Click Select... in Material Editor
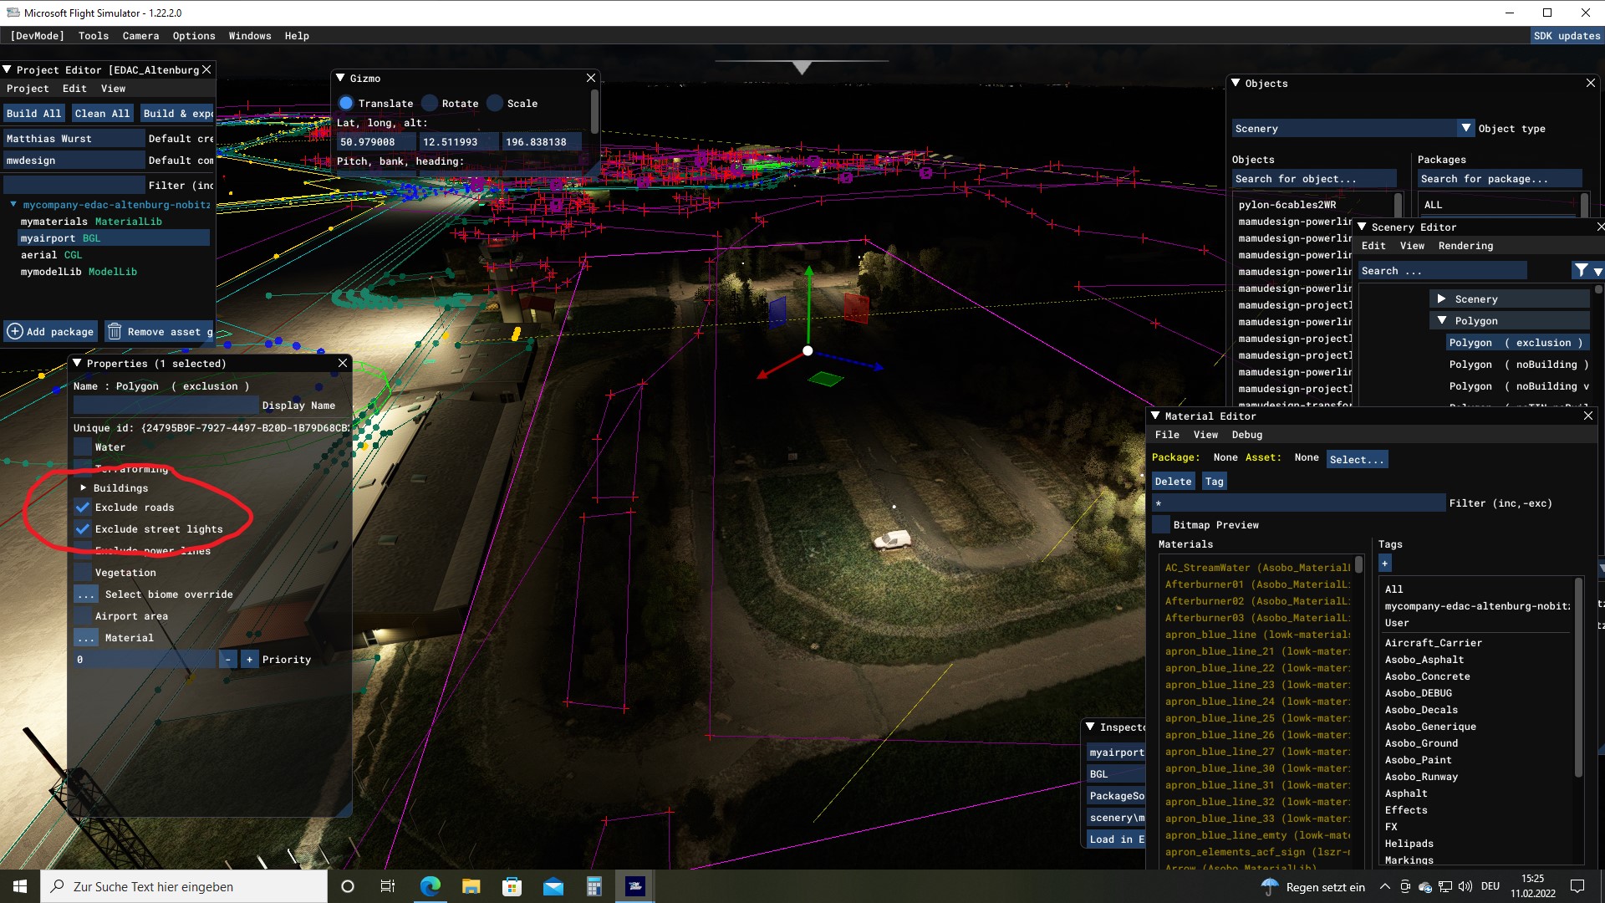Image resolution: width=1605 pixels, height=903 pixels. pos(1357,460)
